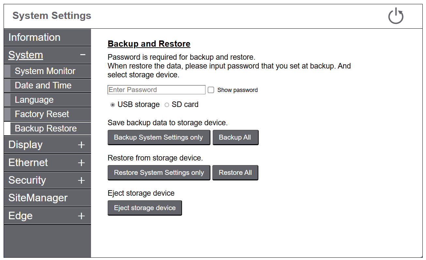Image resolution: width=426 pixels, height=260 pixels.
Task: Expand the Security section plus icon
Action: coord(82,180)
